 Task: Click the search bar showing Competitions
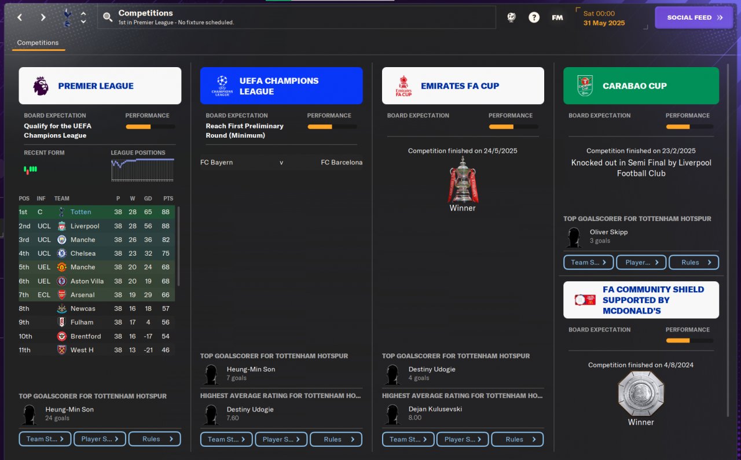coord(297,17)
